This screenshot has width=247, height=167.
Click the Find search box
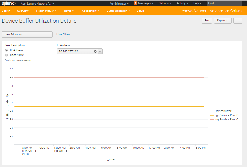pyautogui.click(x=224, y=3)
